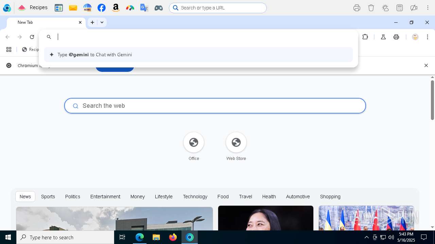Switch to the Money news tab
This screenshot has height=244, width=435.
[138, 197]
